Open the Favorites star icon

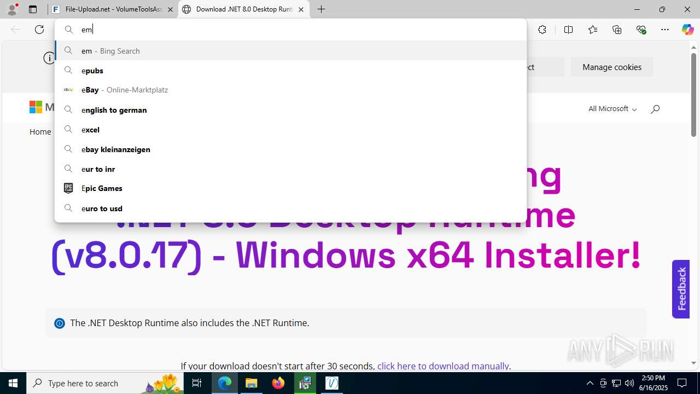(x=593, y=30)
